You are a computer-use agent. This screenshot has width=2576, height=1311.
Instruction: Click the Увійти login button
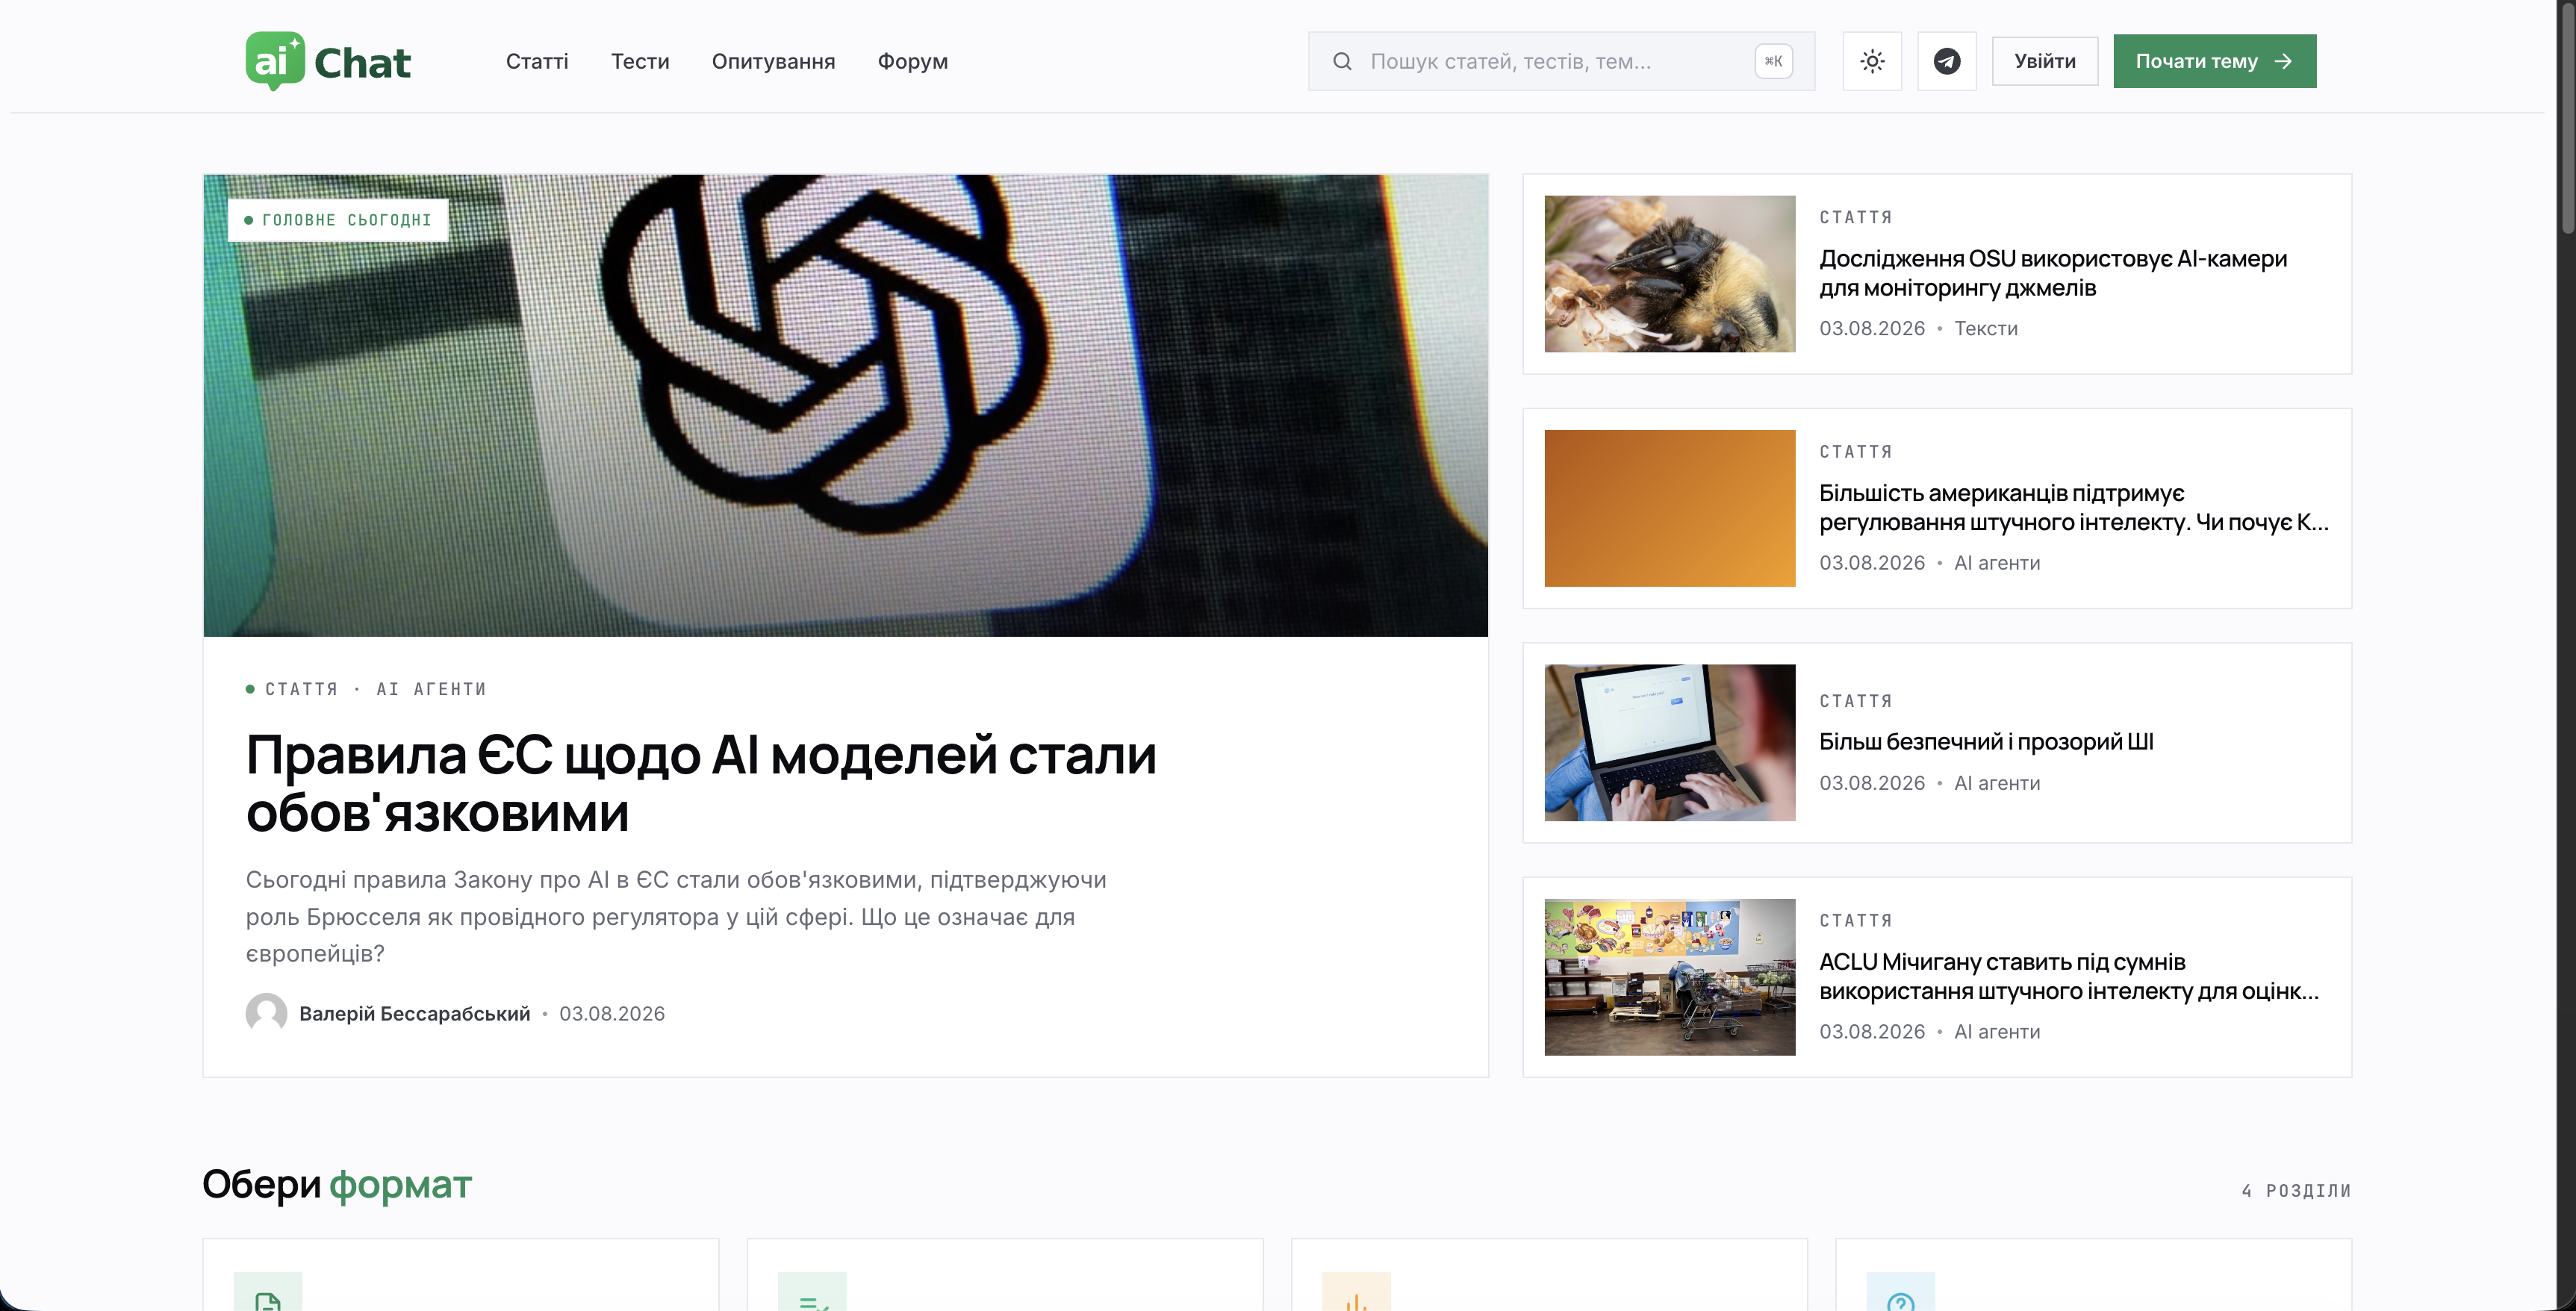2044,61
